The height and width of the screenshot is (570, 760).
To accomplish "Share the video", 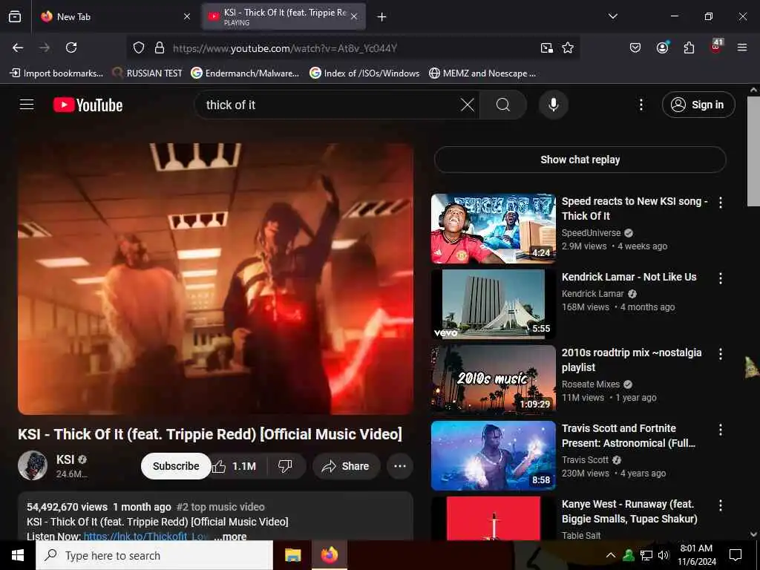I will click(x=346, y=466).
